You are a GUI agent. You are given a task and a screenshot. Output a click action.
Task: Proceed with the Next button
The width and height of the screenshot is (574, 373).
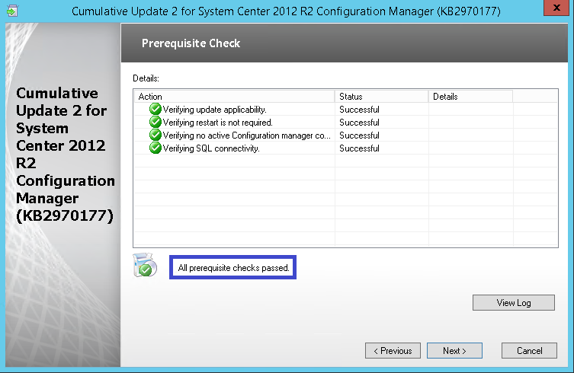tap(454, 351)
